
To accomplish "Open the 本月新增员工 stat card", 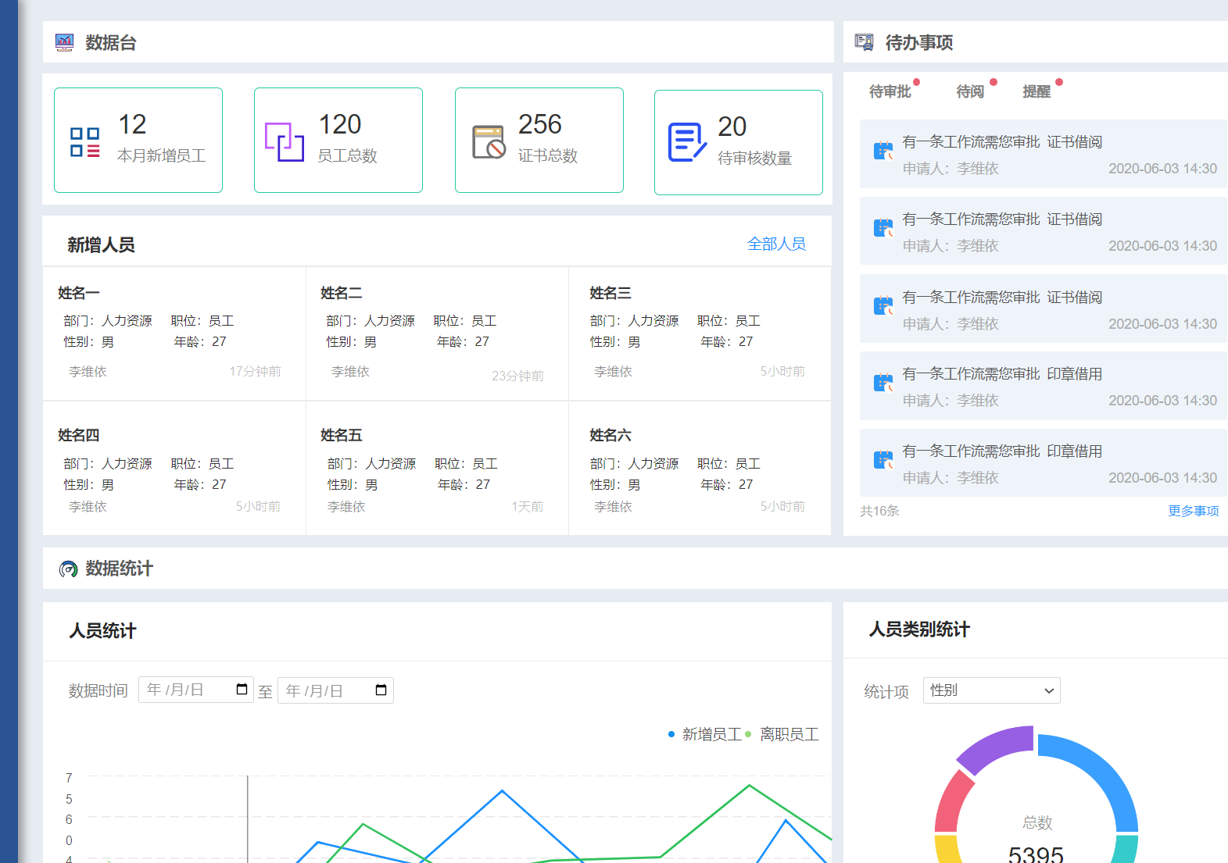I will click(x=138, y=140).
